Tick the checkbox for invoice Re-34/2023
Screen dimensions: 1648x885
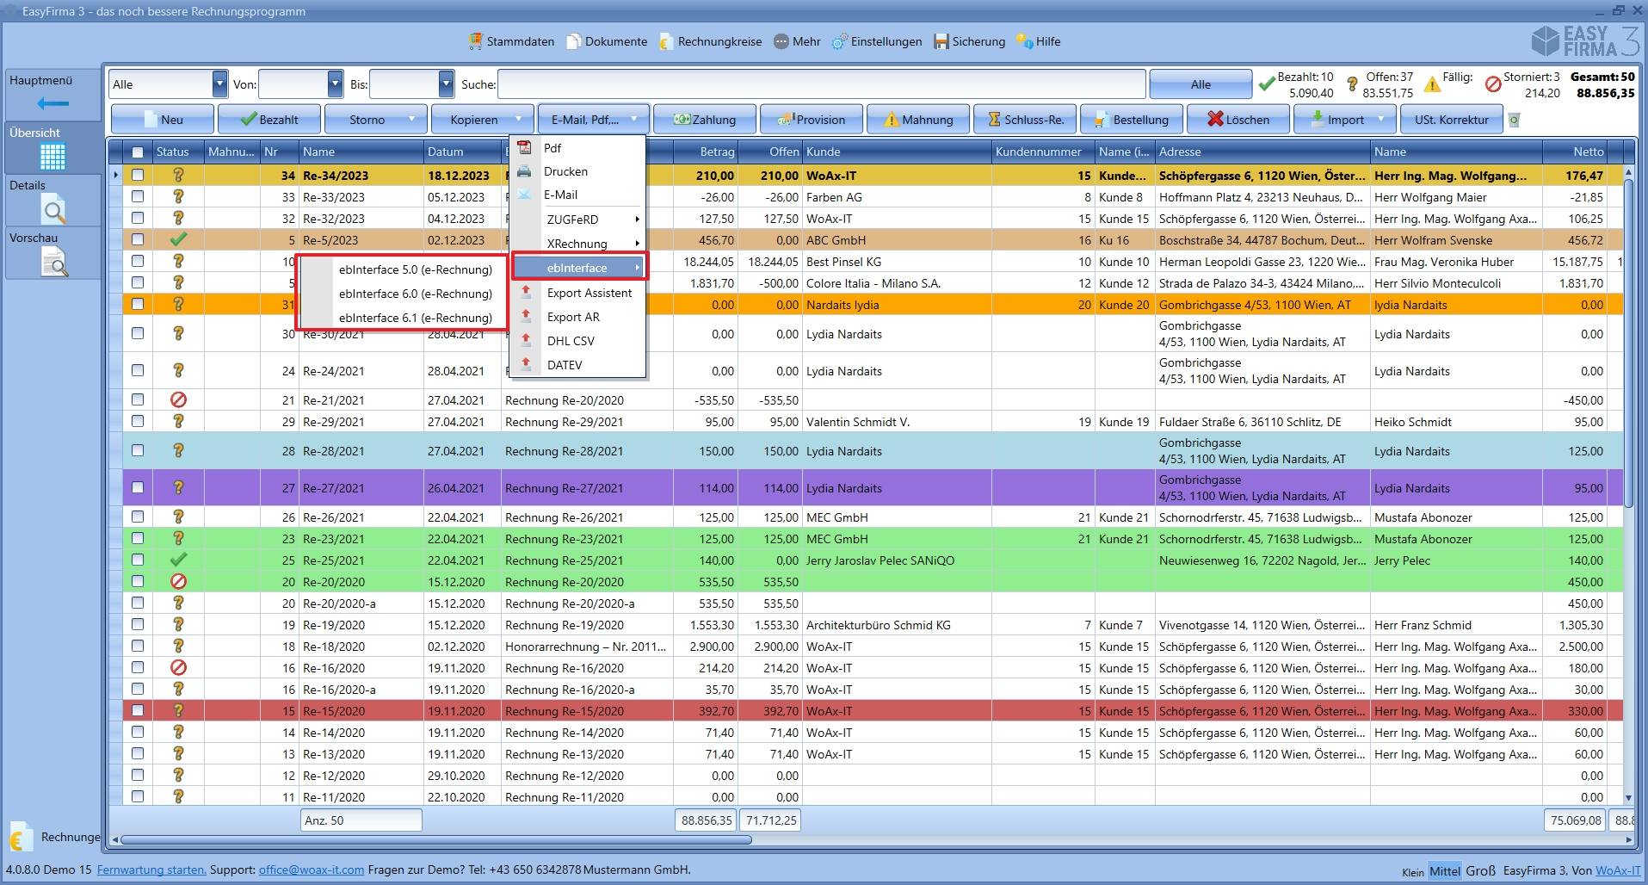point(138,176)
